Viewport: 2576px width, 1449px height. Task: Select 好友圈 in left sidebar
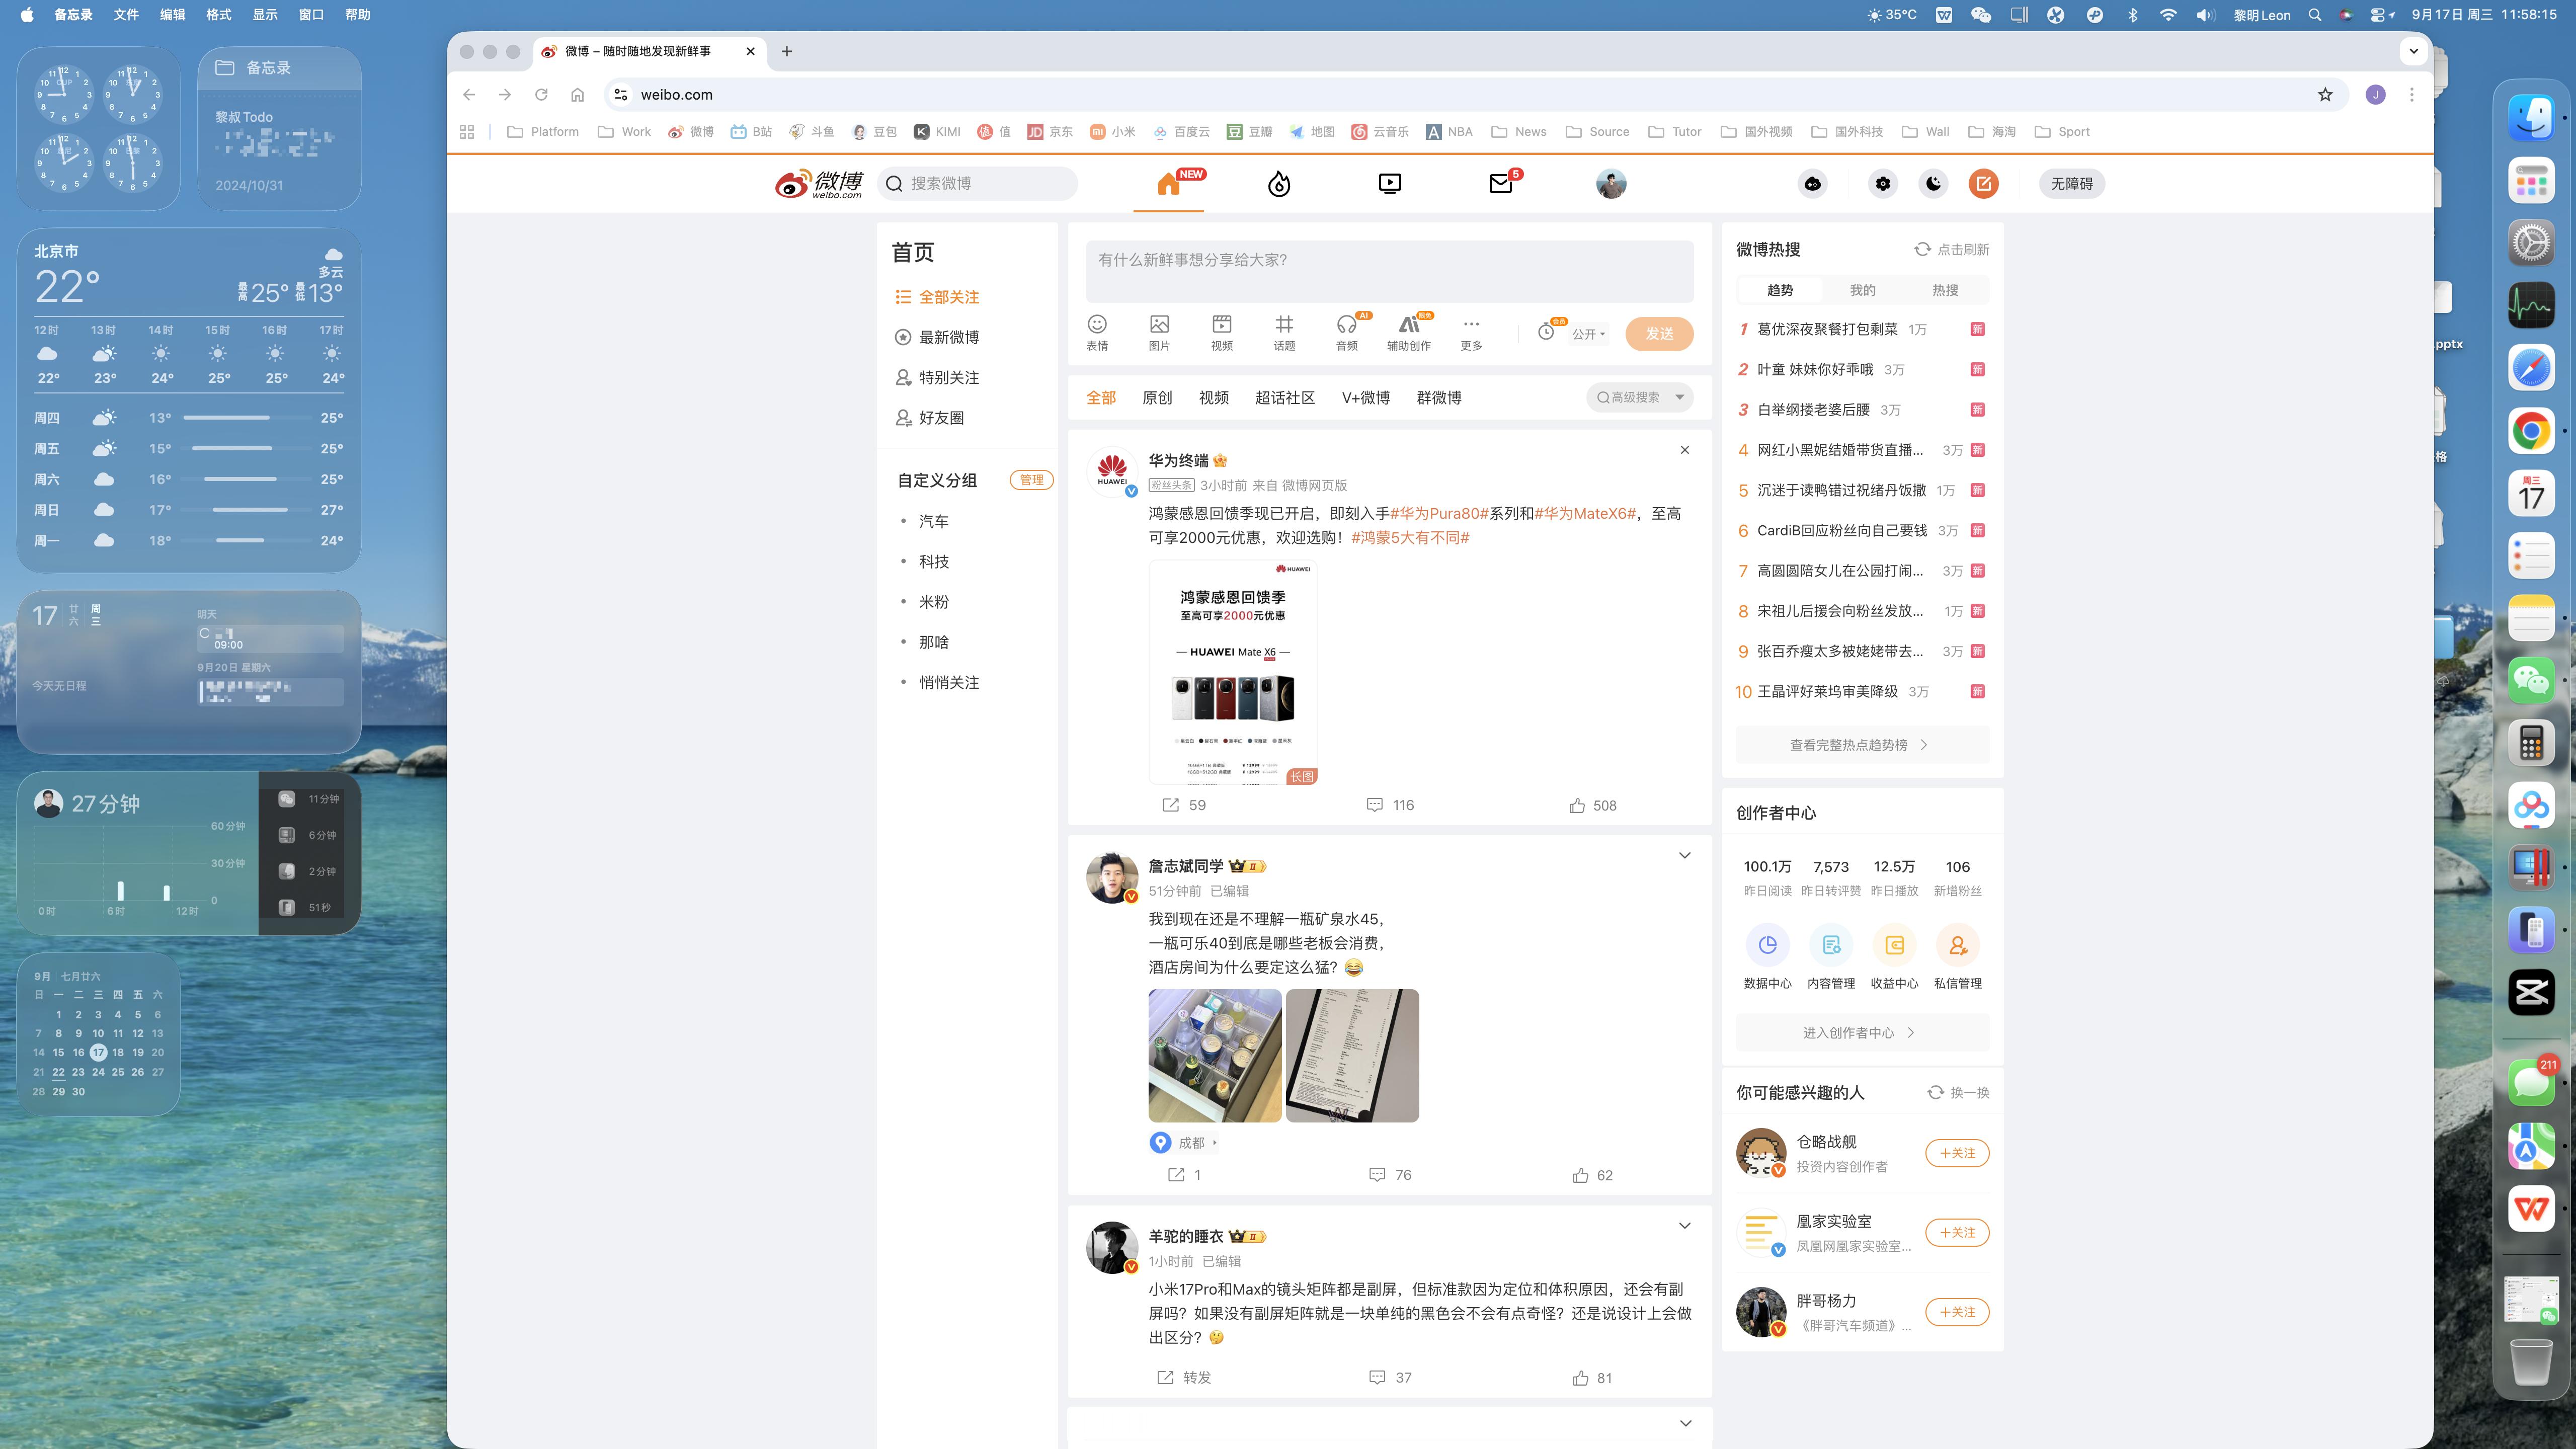930,418
